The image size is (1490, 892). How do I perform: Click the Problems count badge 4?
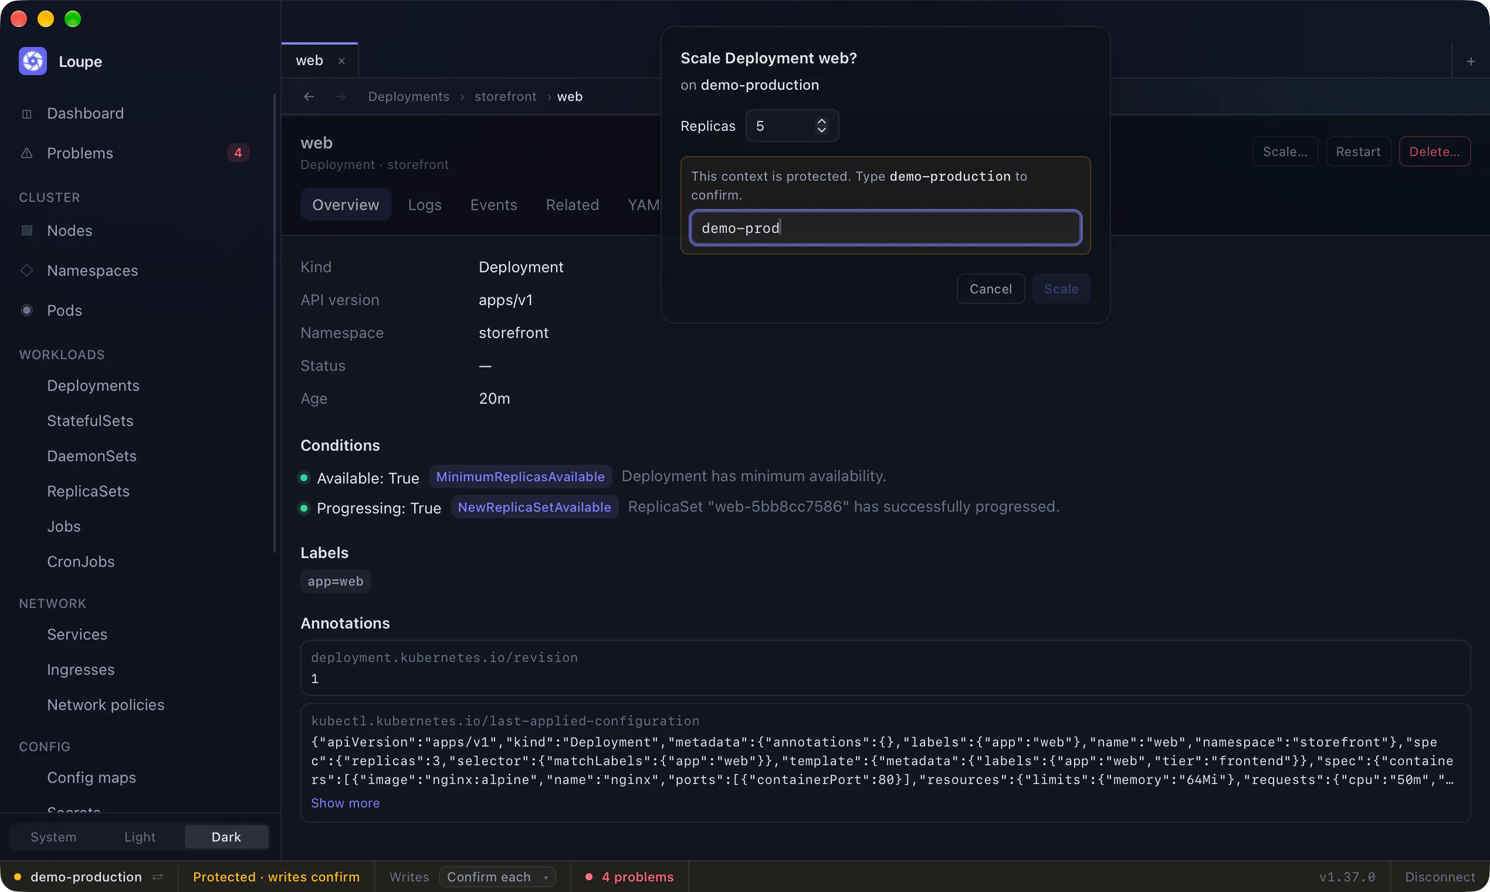click(x=238, y=153)
